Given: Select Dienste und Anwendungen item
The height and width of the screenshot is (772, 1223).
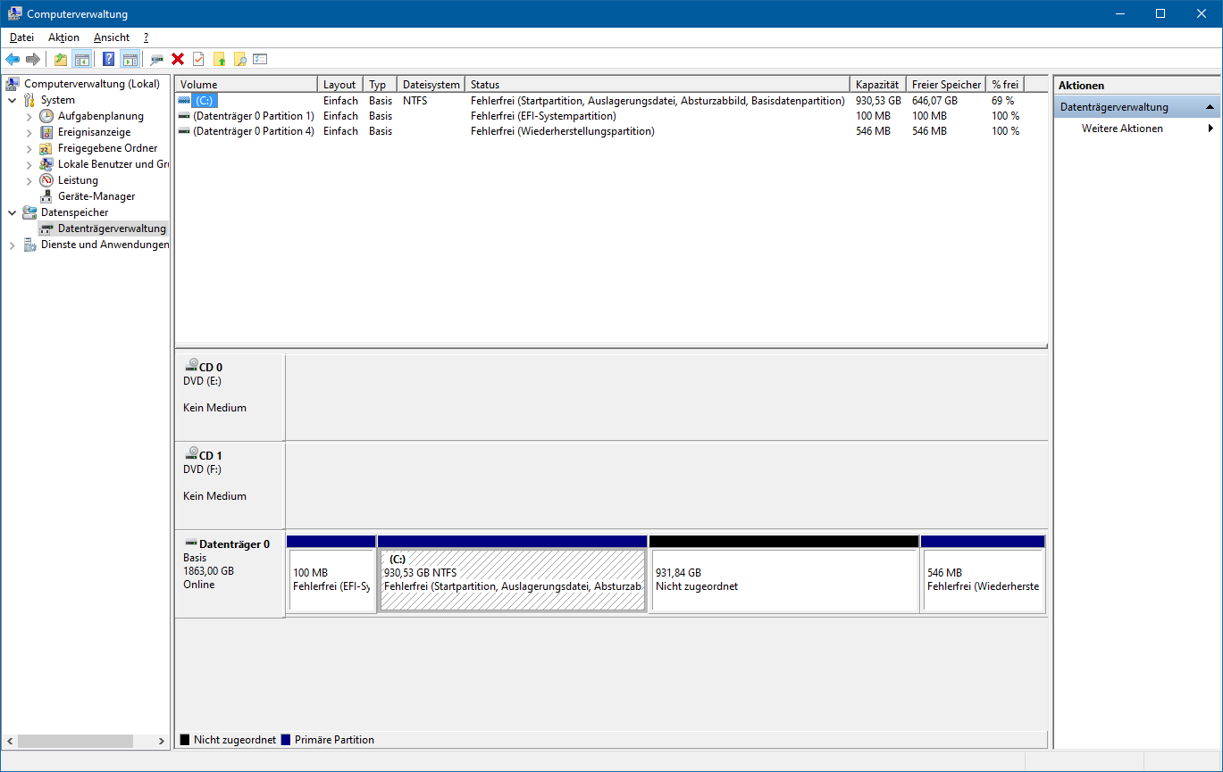Looking at the screenshot, I should (105, 245).
